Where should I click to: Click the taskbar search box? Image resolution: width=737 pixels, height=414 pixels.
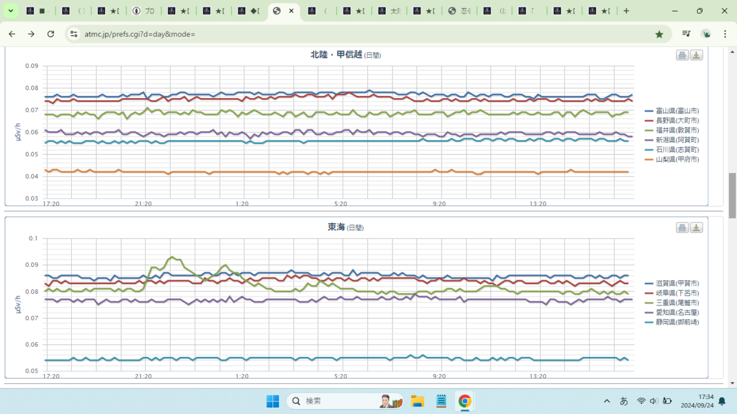(x=345, y=401)
